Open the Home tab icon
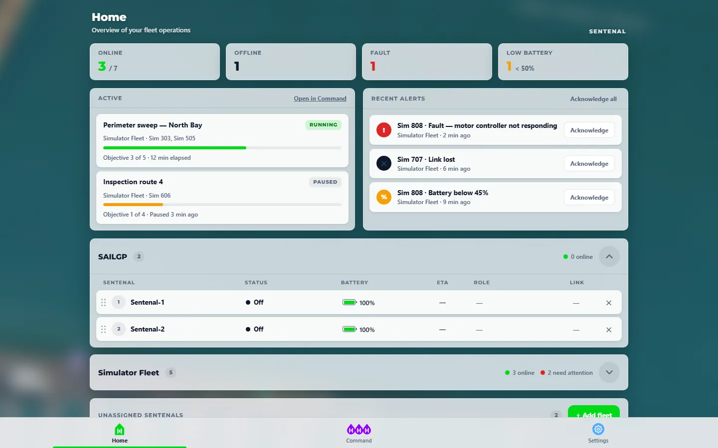 click(x=120, y=429)
